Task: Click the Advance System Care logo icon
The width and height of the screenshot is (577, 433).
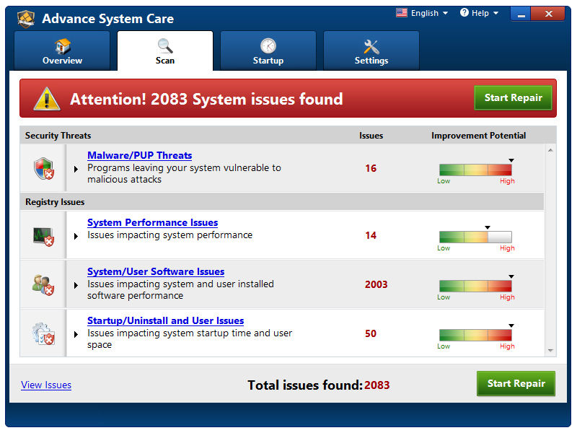Action: 26,19
